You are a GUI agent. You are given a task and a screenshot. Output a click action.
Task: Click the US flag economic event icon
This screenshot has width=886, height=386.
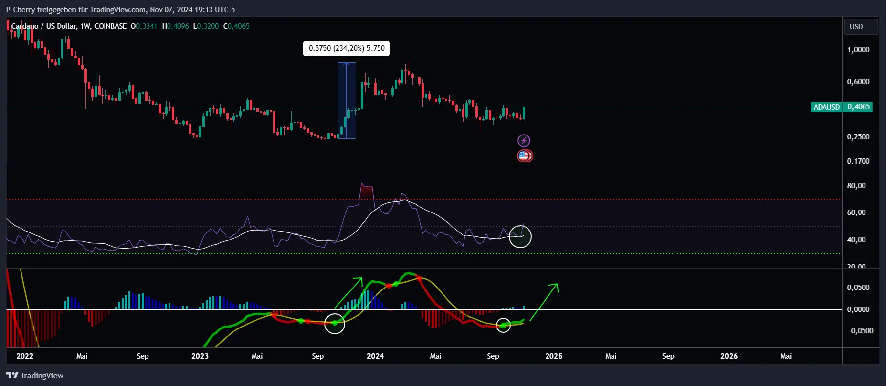524,156
